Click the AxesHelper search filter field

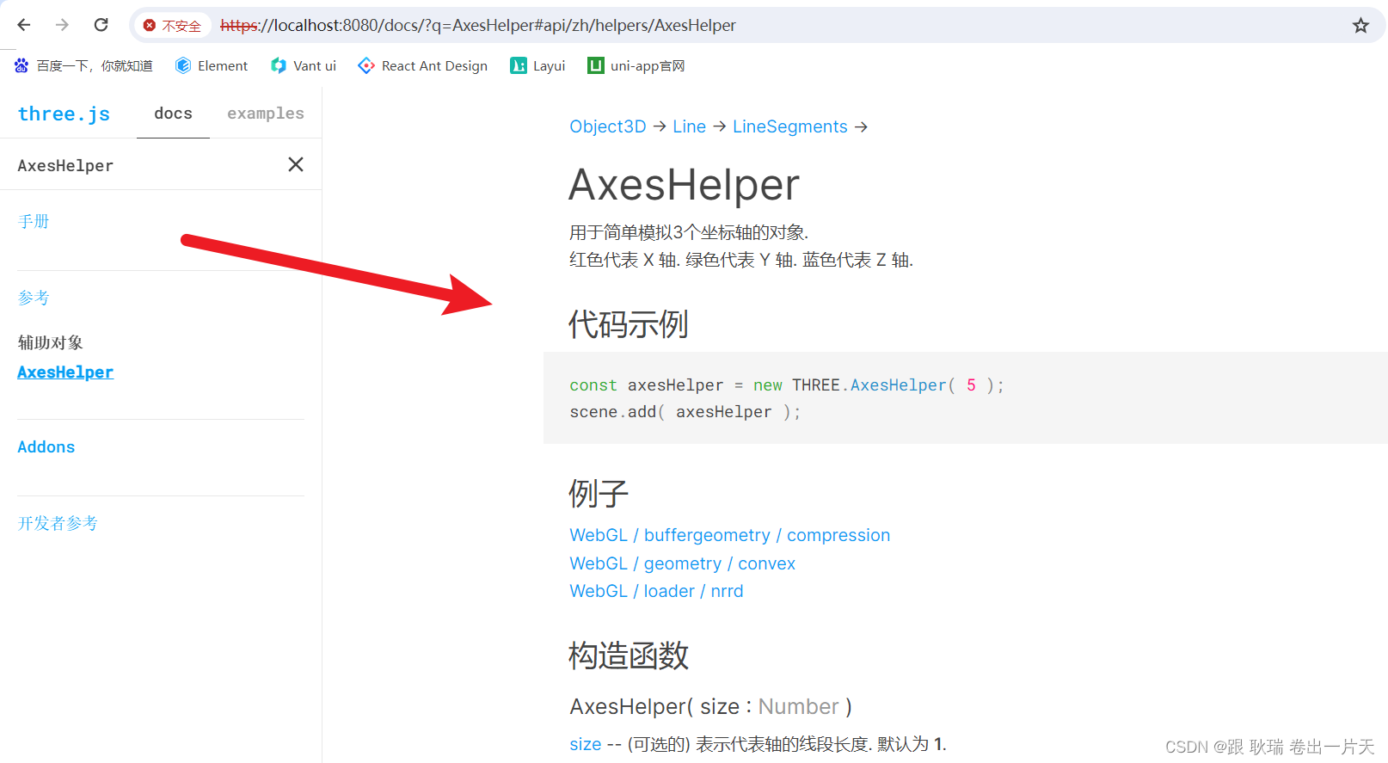142,165
